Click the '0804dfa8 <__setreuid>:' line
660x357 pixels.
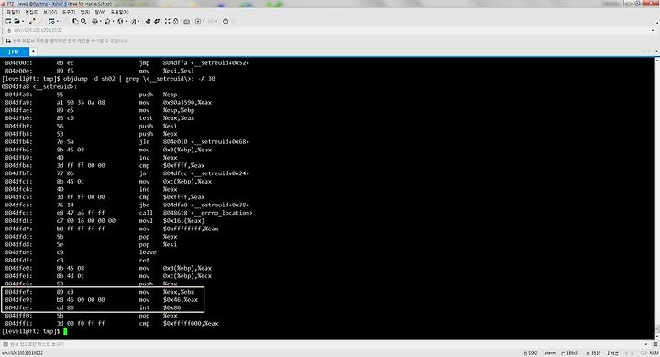click(39, 86)
